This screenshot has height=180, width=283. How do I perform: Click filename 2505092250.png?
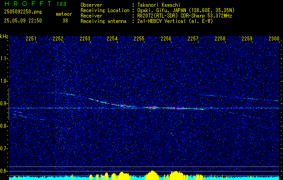(x=23, y=12)
